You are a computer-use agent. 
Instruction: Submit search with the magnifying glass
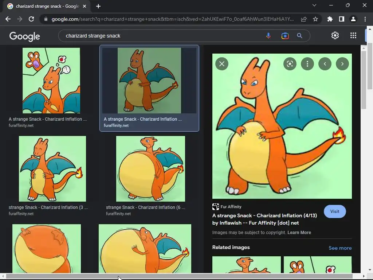(x=299, y=36)
